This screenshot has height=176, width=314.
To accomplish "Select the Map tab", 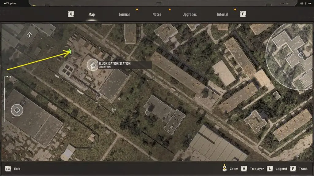I will pyautogui.click(x=91, y=14).
